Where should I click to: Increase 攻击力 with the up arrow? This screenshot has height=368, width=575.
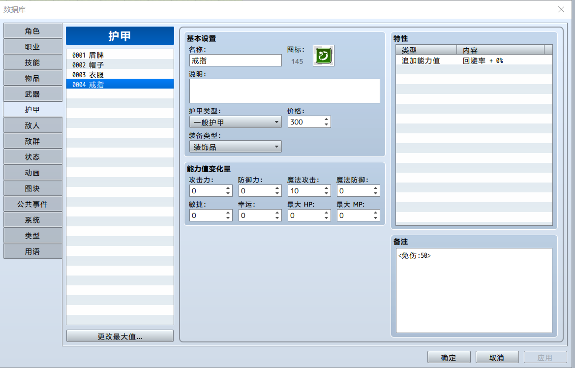(228, 188)
